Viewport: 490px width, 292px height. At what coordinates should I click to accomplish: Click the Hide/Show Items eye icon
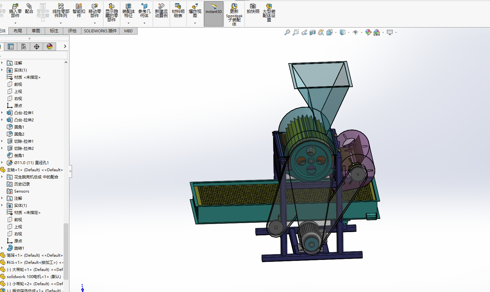pos(355,32)
